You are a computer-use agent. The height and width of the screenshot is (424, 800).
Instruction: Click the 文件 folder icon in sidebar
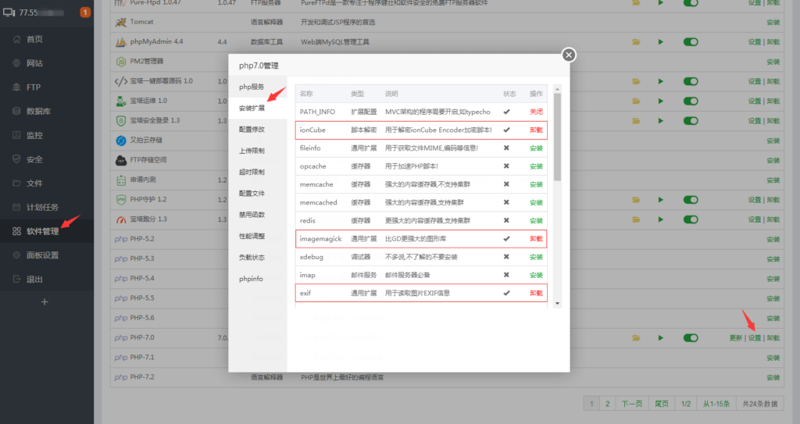(16, 183)
